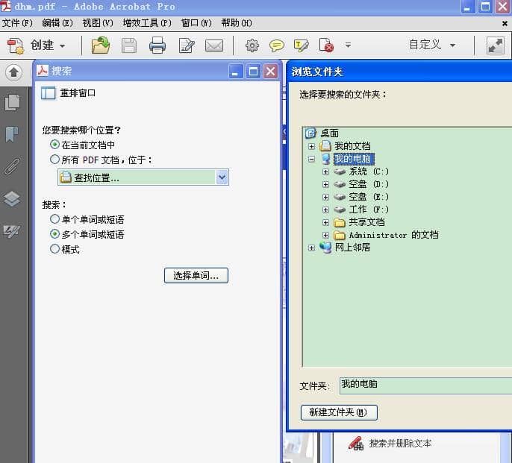The height and width of the screenshot is (463, 512).
Task: Select Desktop (桌面) in folder tree
Action: (x=329, y=133)
